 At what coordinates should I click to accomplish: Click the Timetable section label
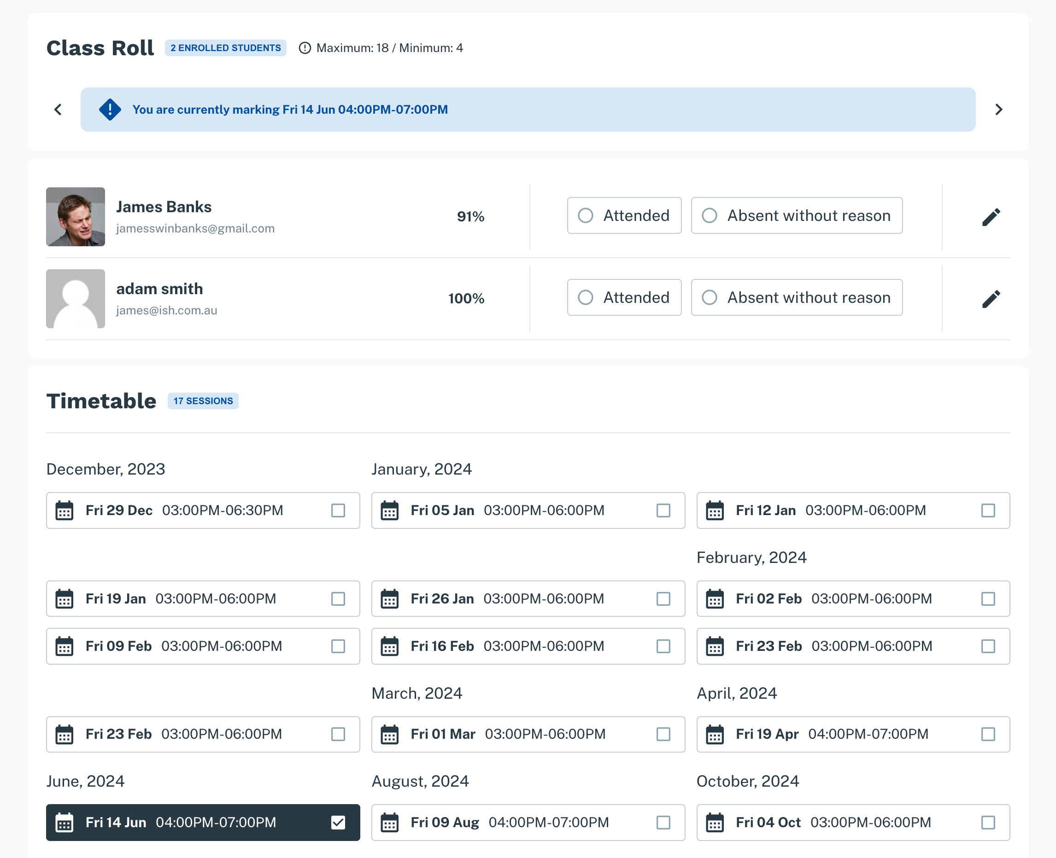pos(100,401)
